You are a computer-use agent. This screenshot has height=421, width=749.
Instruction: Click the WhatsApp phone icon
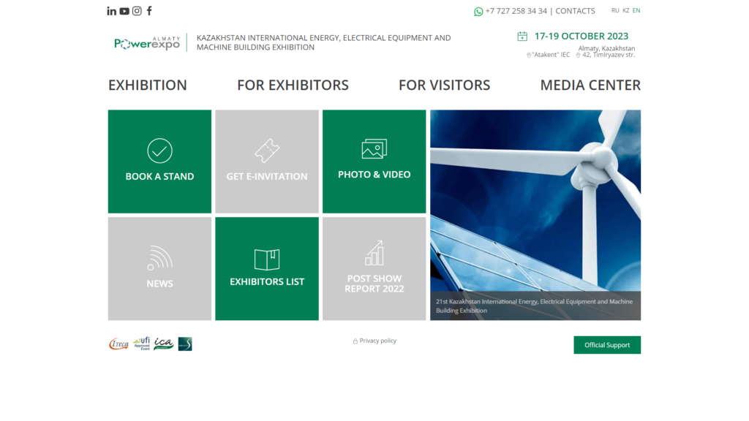[479, 11]
